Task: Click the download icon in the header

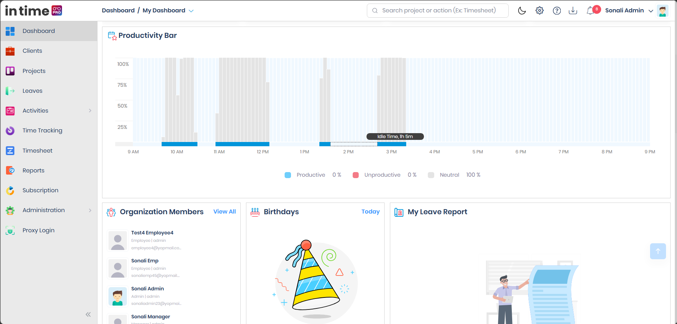Action: point(573,11)
